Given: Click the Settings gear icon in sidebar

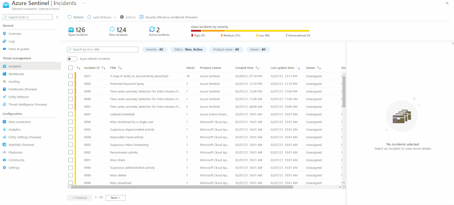Looking at the screenshot, I should (x=5, y=168).
